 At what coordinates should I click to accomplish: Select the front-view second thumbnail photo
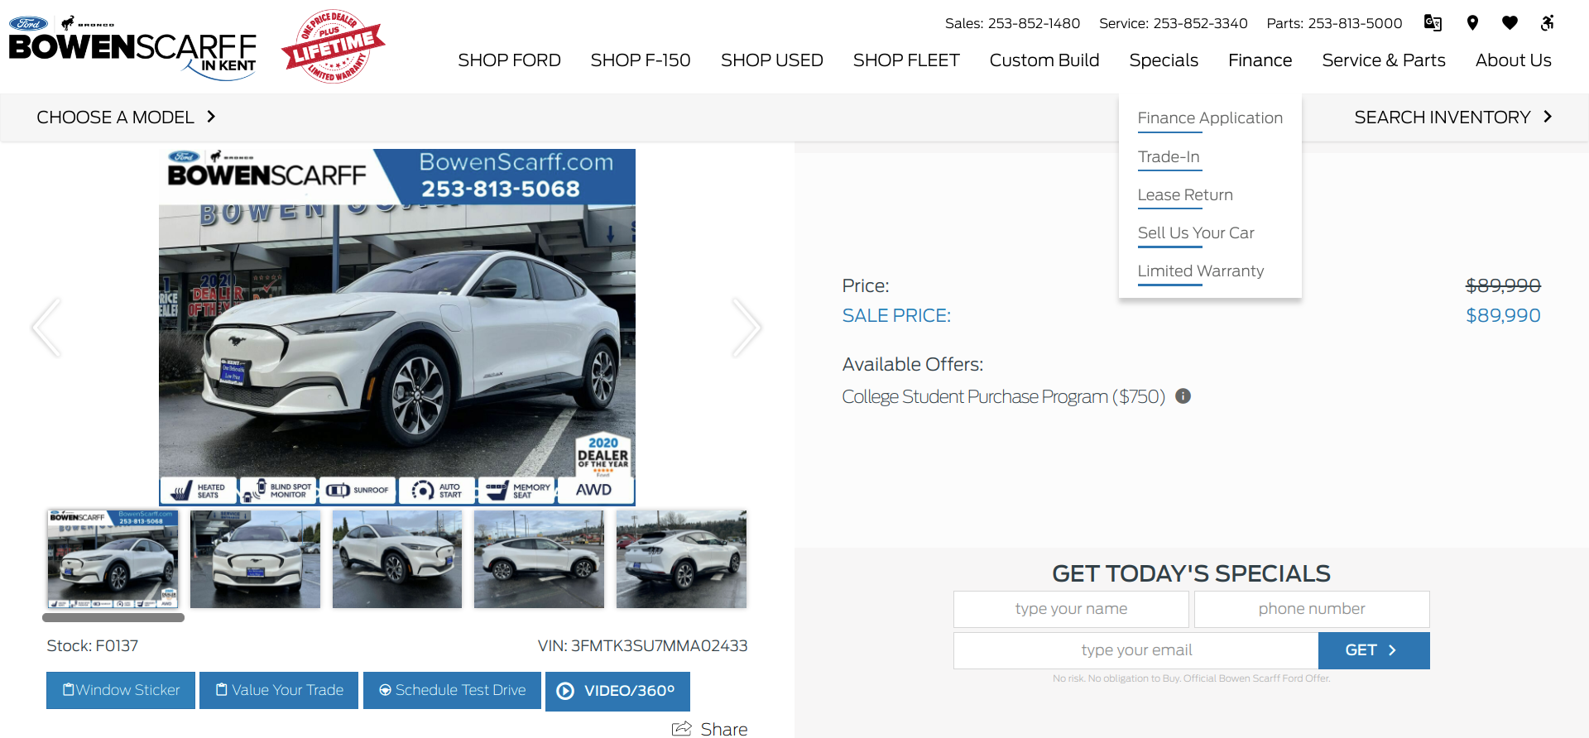(255, 559)
